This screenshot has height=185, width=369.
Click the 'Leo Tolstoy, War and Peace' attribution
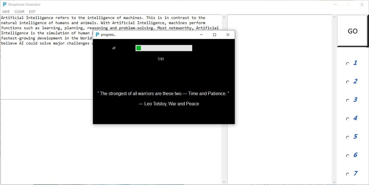point(169,104)
